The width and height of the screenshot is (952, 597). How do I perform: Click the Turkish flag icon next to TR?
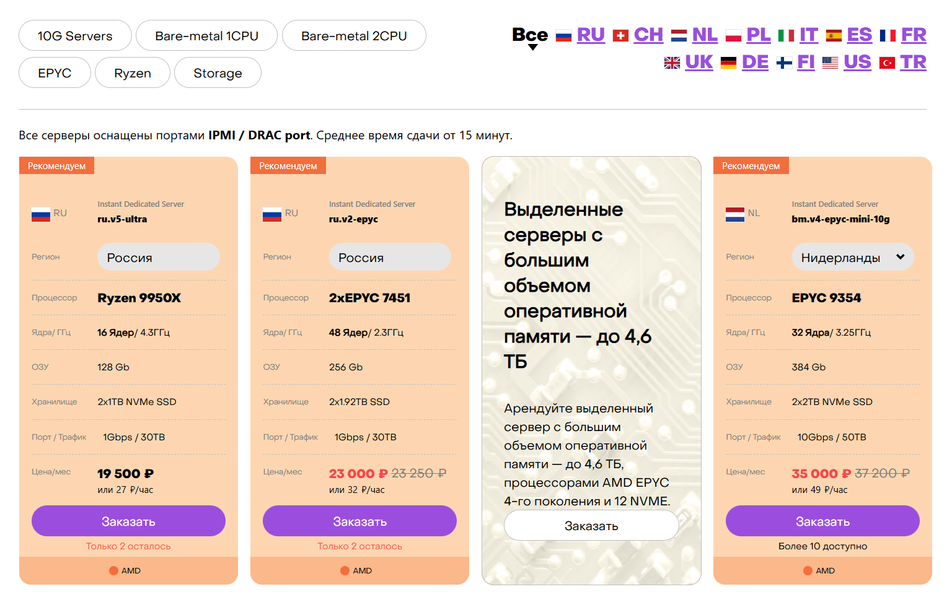(x=887, y=63)
